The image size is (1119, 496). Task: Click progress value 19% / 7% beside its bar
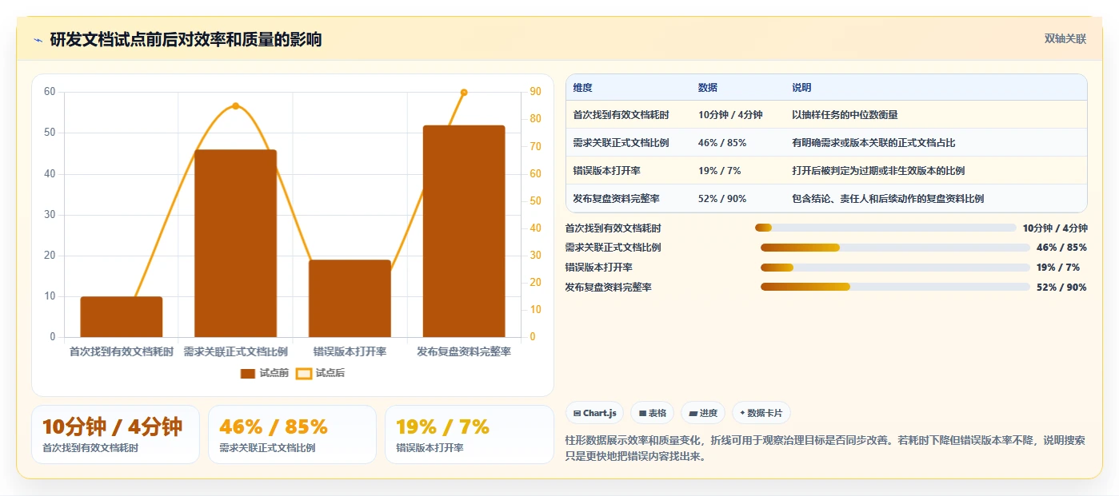[x=1058, y=268]
